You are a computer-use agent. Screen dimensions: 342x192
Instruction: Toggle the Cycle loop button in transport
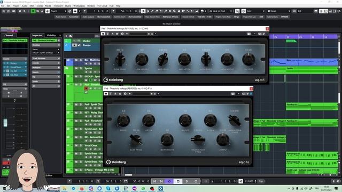tap(169, 181)
